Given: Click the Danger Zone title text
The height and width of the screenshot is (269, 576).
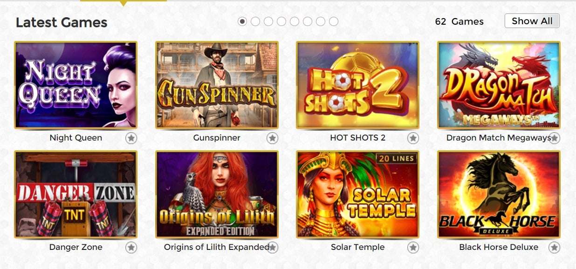Looking at the screenshot, I should (76, 247).
